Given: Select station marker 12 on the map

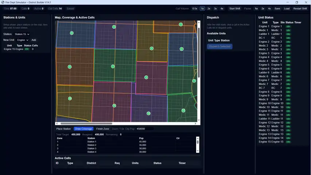Looking at the screenshot, I should [148, 113].
